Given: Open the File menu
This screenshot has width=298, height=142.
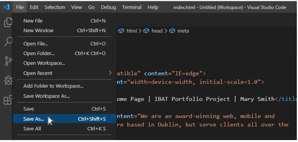Looking at the screenshot, I should point(20,7).
